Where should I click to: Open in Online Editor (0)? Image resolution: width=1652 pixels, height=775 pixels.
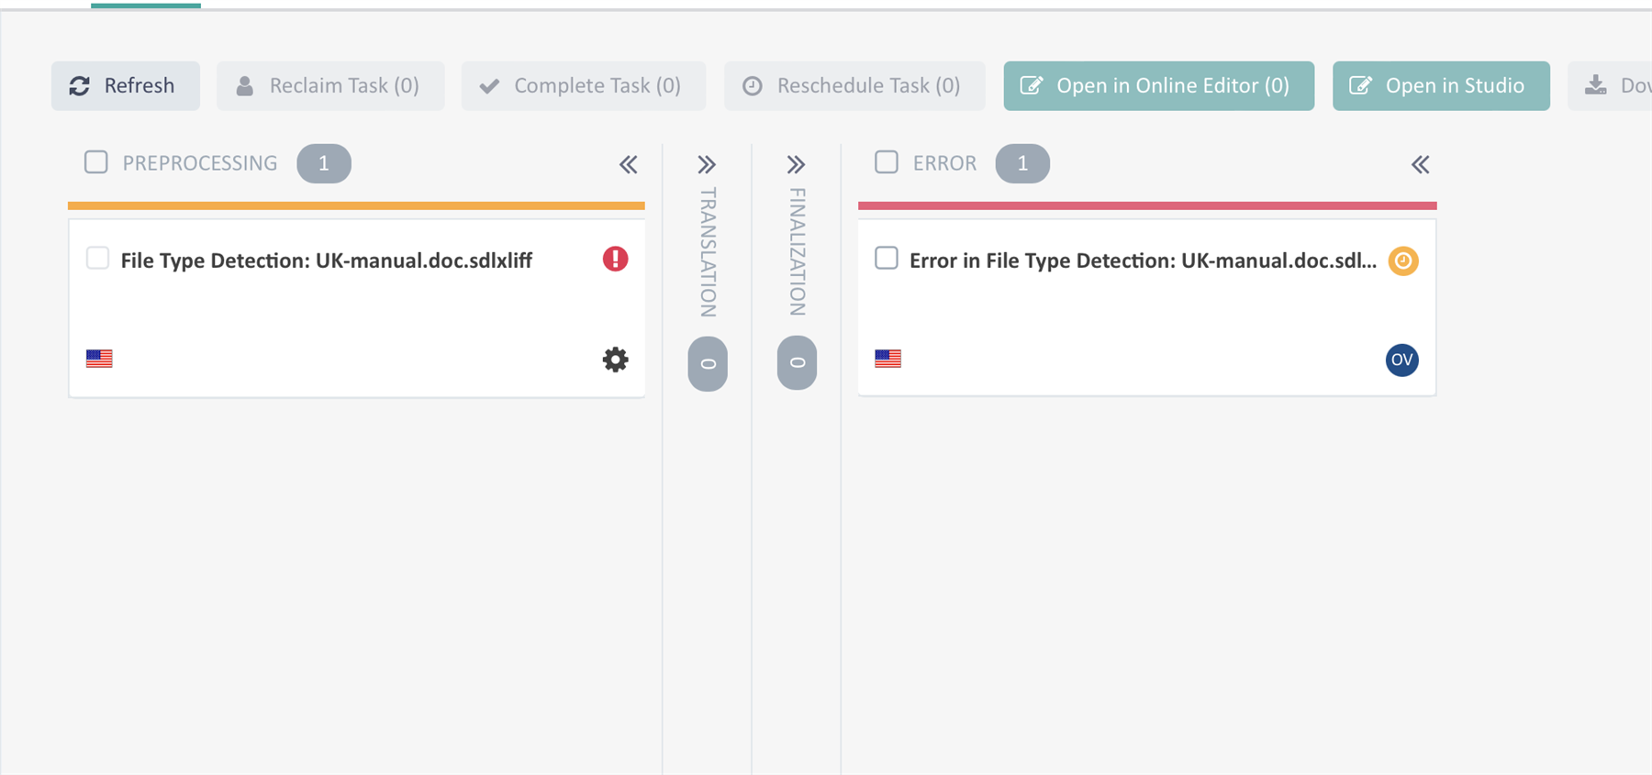point(1158,86)
